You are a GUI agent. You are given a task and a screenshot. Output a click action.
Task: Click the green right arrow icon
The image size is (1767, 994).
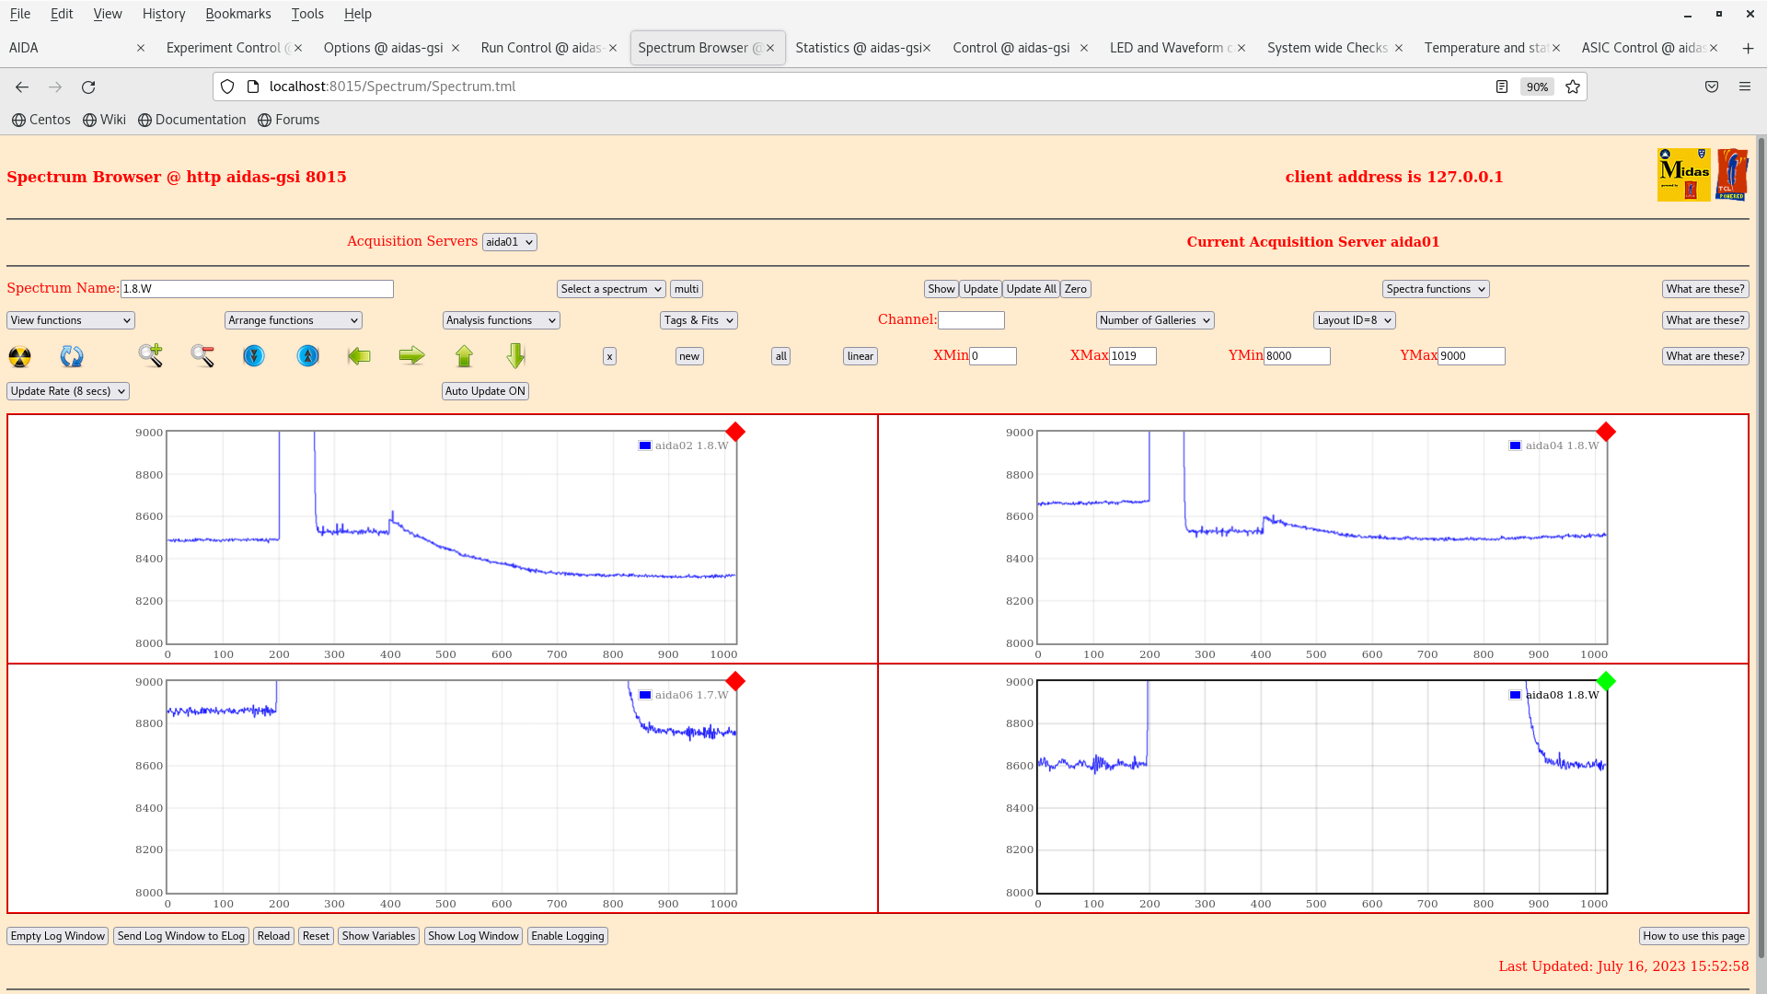411,355
